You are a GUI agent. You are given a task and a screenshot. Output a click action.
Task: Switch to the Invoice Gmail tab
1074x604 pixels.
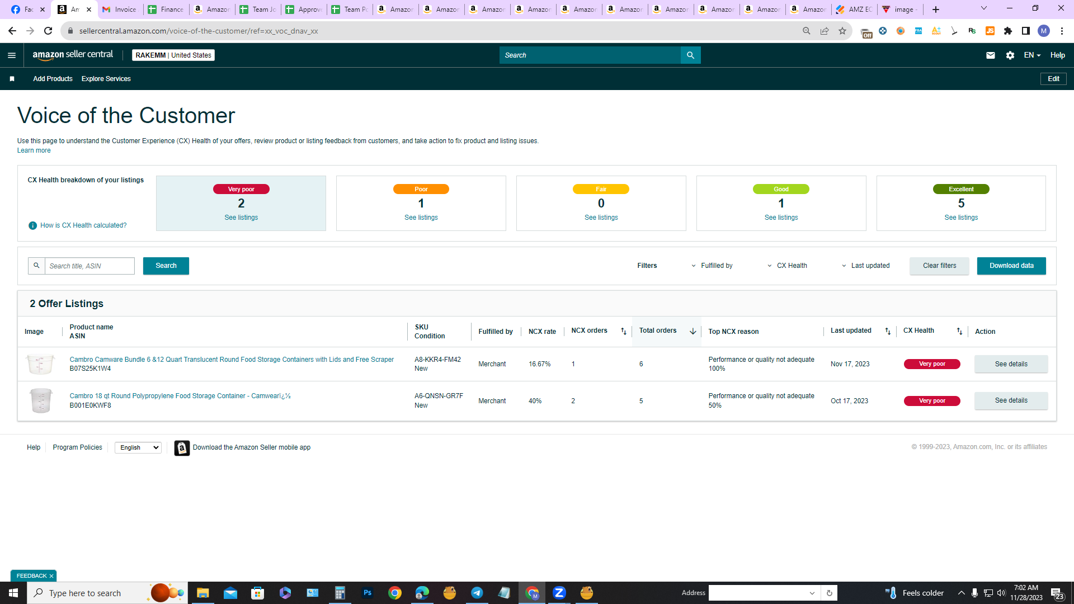pyautogui.click(x=120, y=10)
